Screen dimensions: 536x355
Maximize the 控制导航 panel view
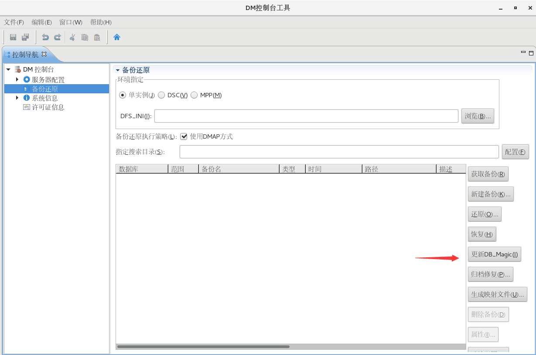tap(531, 53)
